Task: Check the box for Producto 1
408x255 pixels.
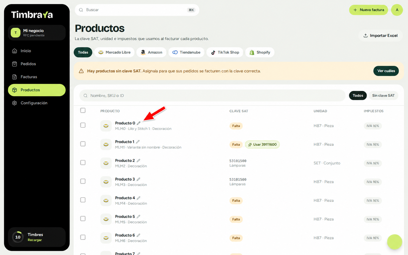Action: click(x=83, y=144)
